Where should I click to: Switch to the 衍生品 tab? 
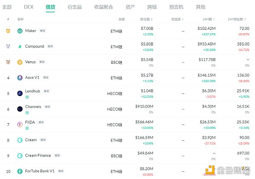pos(75,7)
